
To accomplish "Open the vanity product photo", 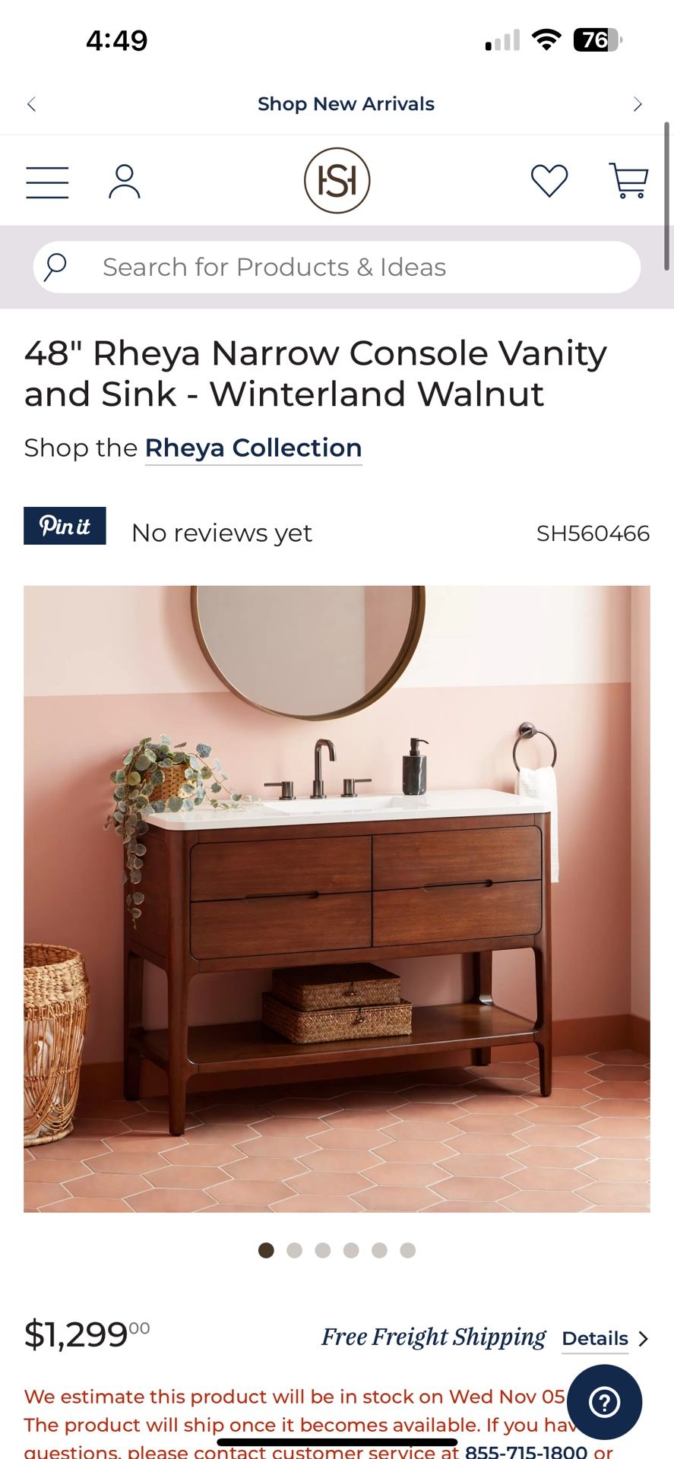I will [x=337, y=899].
